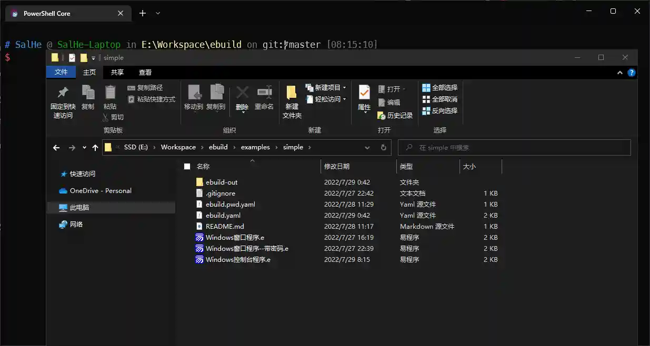This screenshot has width=650, height=346.
Task: Click the Copy icon in ribbon
Action: pos(88,93)
